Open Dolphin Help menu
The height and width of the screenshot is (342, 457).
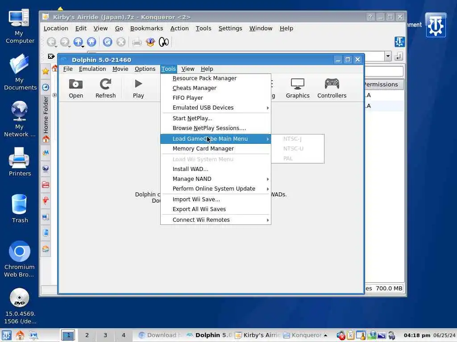tap(207, 69)
